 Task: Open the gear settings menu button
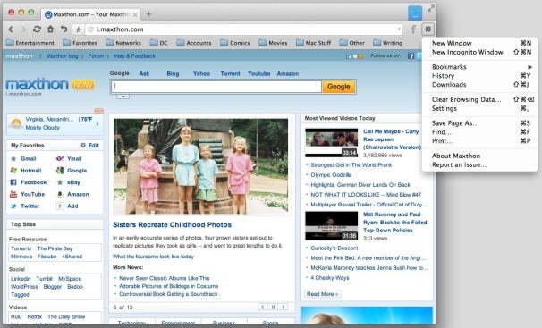tap(428, 29)
